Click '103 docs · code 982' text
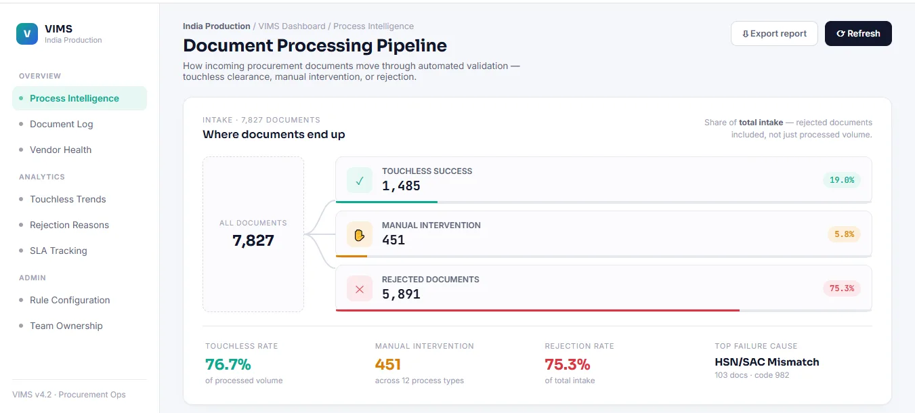Viewport: 915px width, 413px height. (752, 375)
